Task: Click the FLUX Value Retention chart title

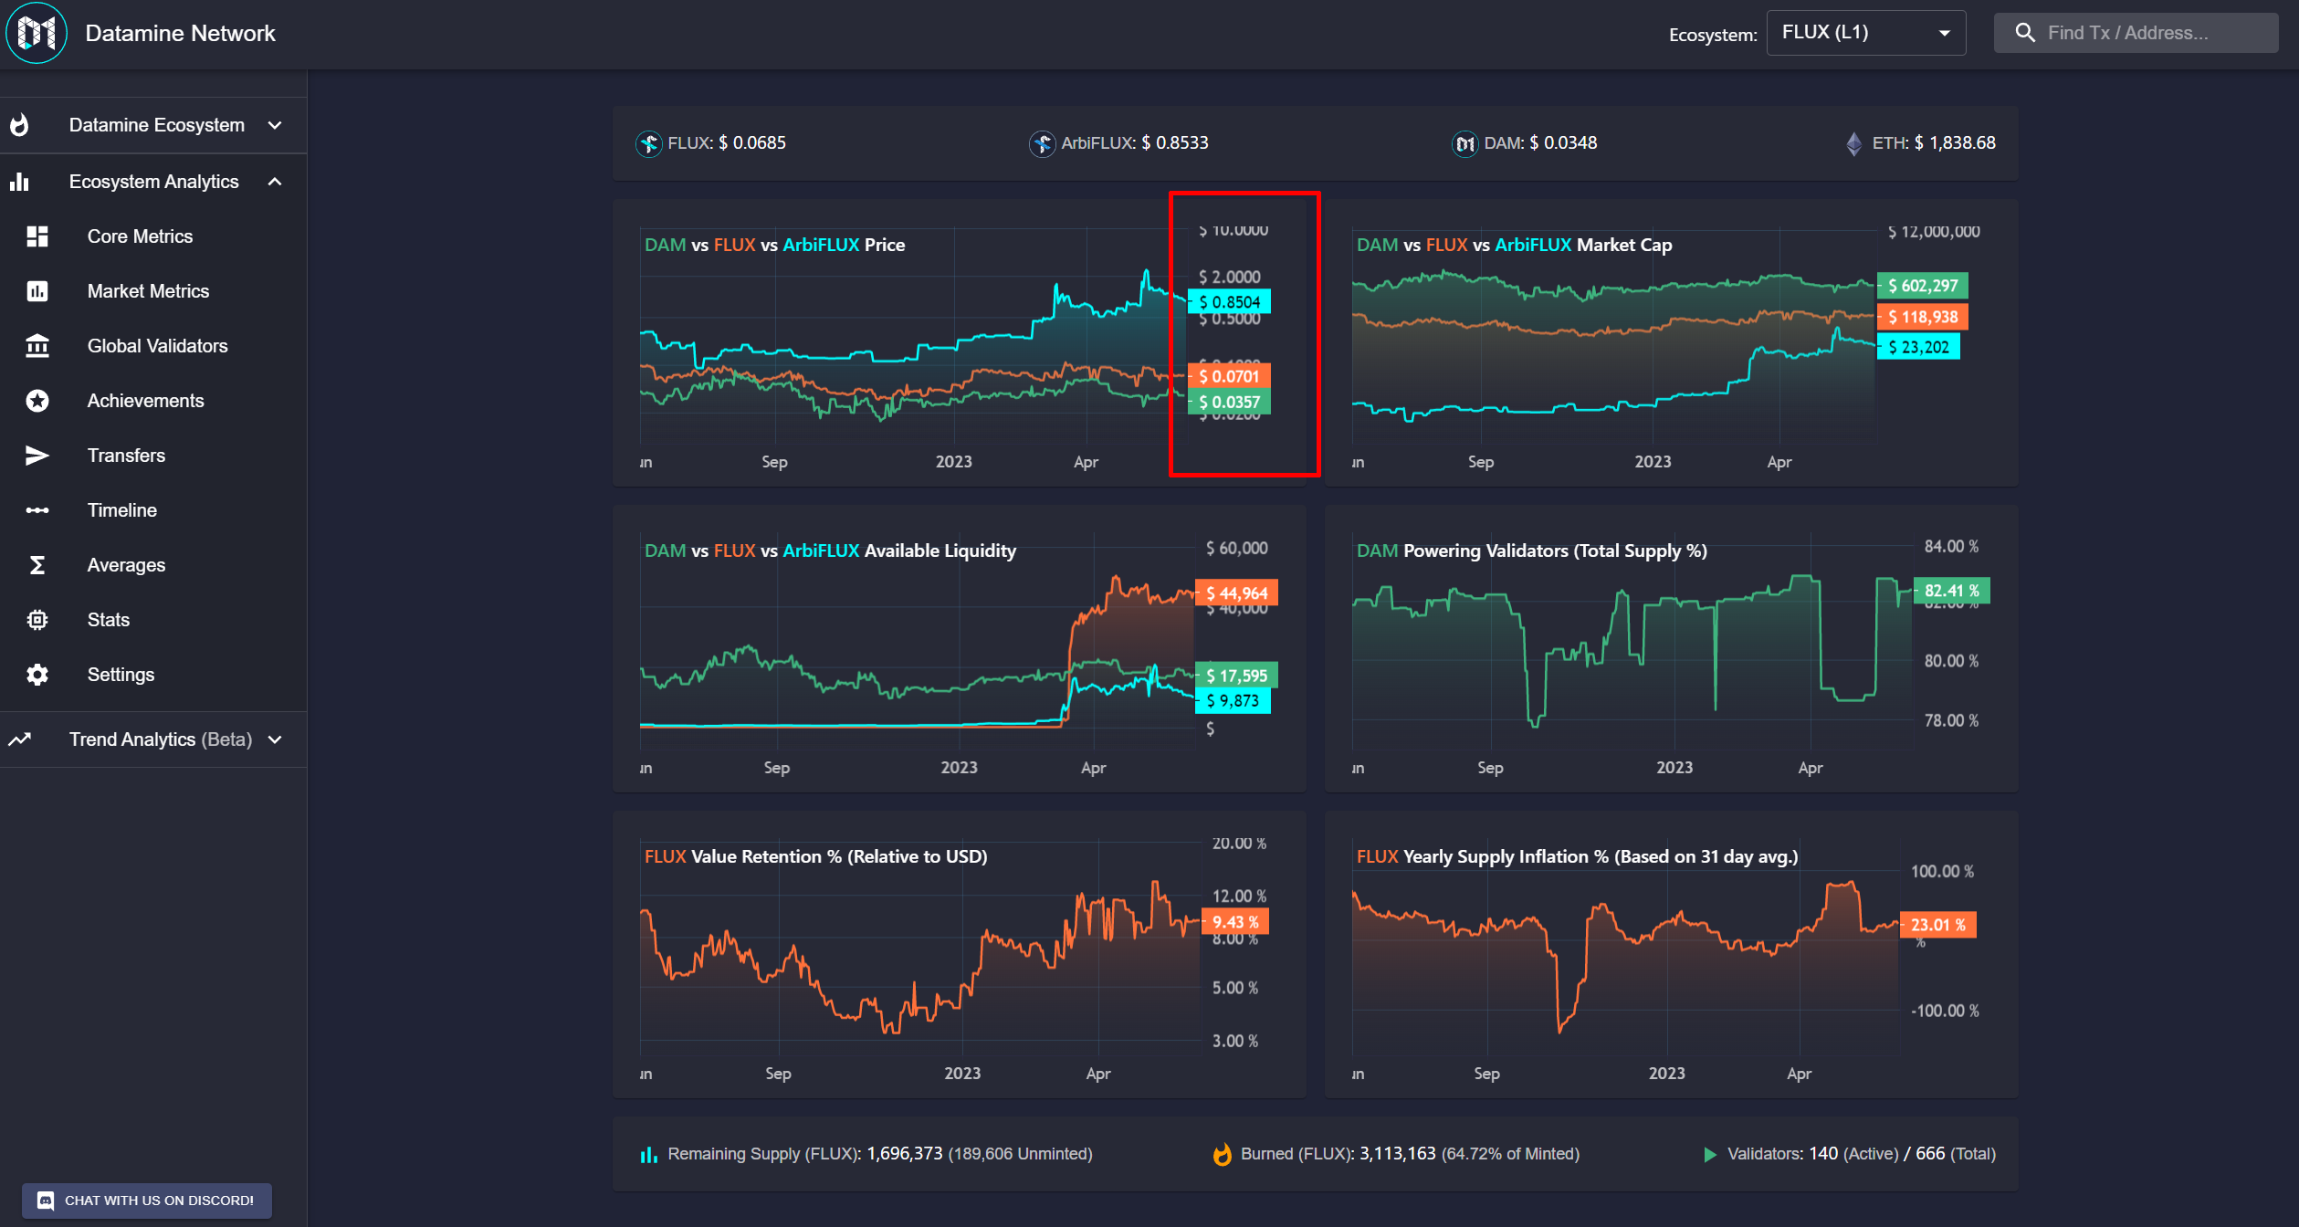Action: point(815,856)
